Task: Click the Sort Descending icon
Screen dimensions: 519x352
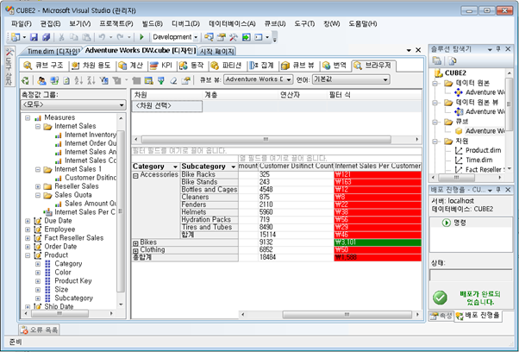Action: pos(91,80)
